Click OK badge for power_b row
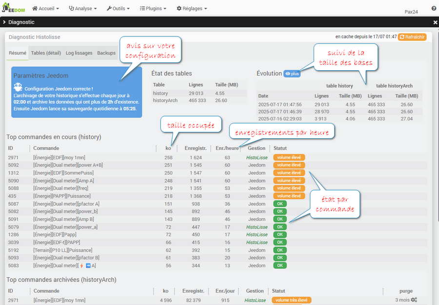Viewport: 439px width, 305px height. point(280,211)
